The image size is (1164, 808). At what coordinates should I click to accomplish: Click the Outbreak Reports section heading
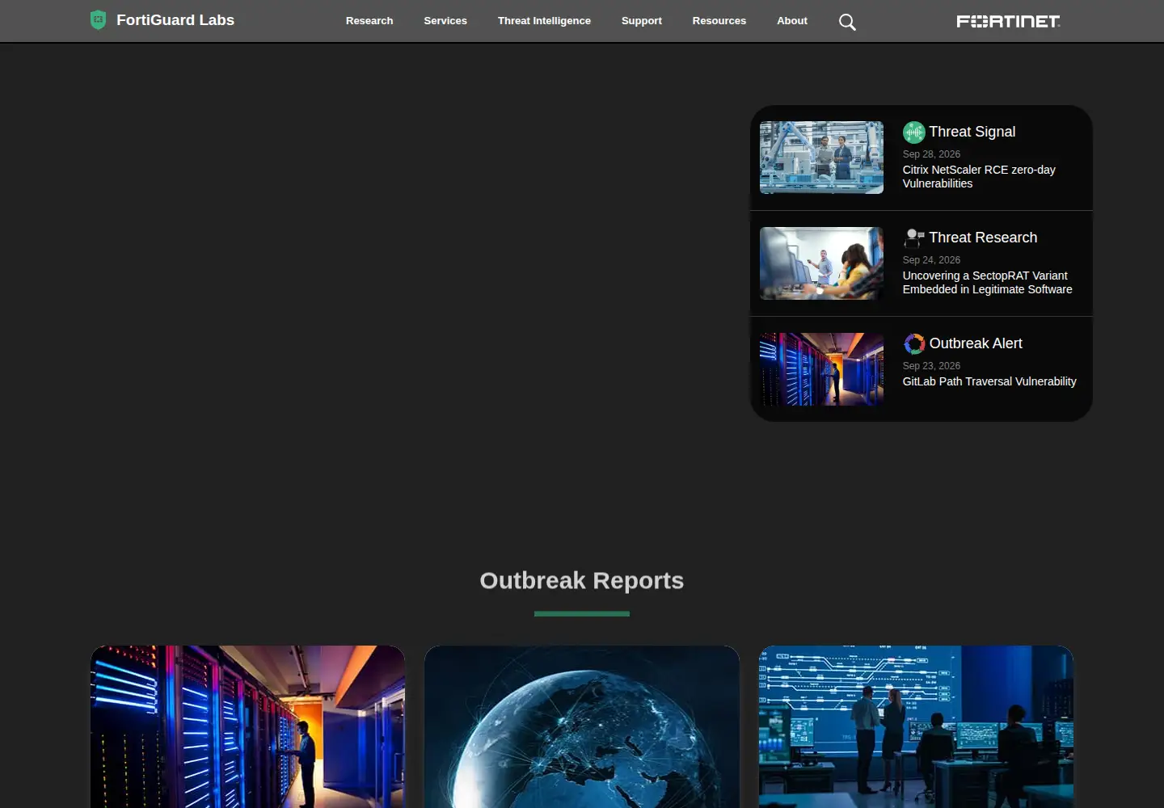[582, 580]
